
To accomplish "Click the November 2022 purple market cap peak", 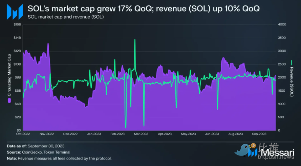I will click(48, 44).
